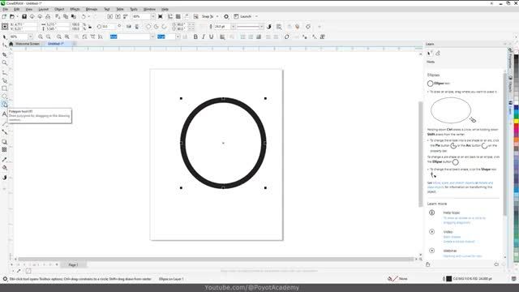The image size is (519, 292).
Task: Open the font size dropdown
Action: pyautogui.click(x=178, y=36)
